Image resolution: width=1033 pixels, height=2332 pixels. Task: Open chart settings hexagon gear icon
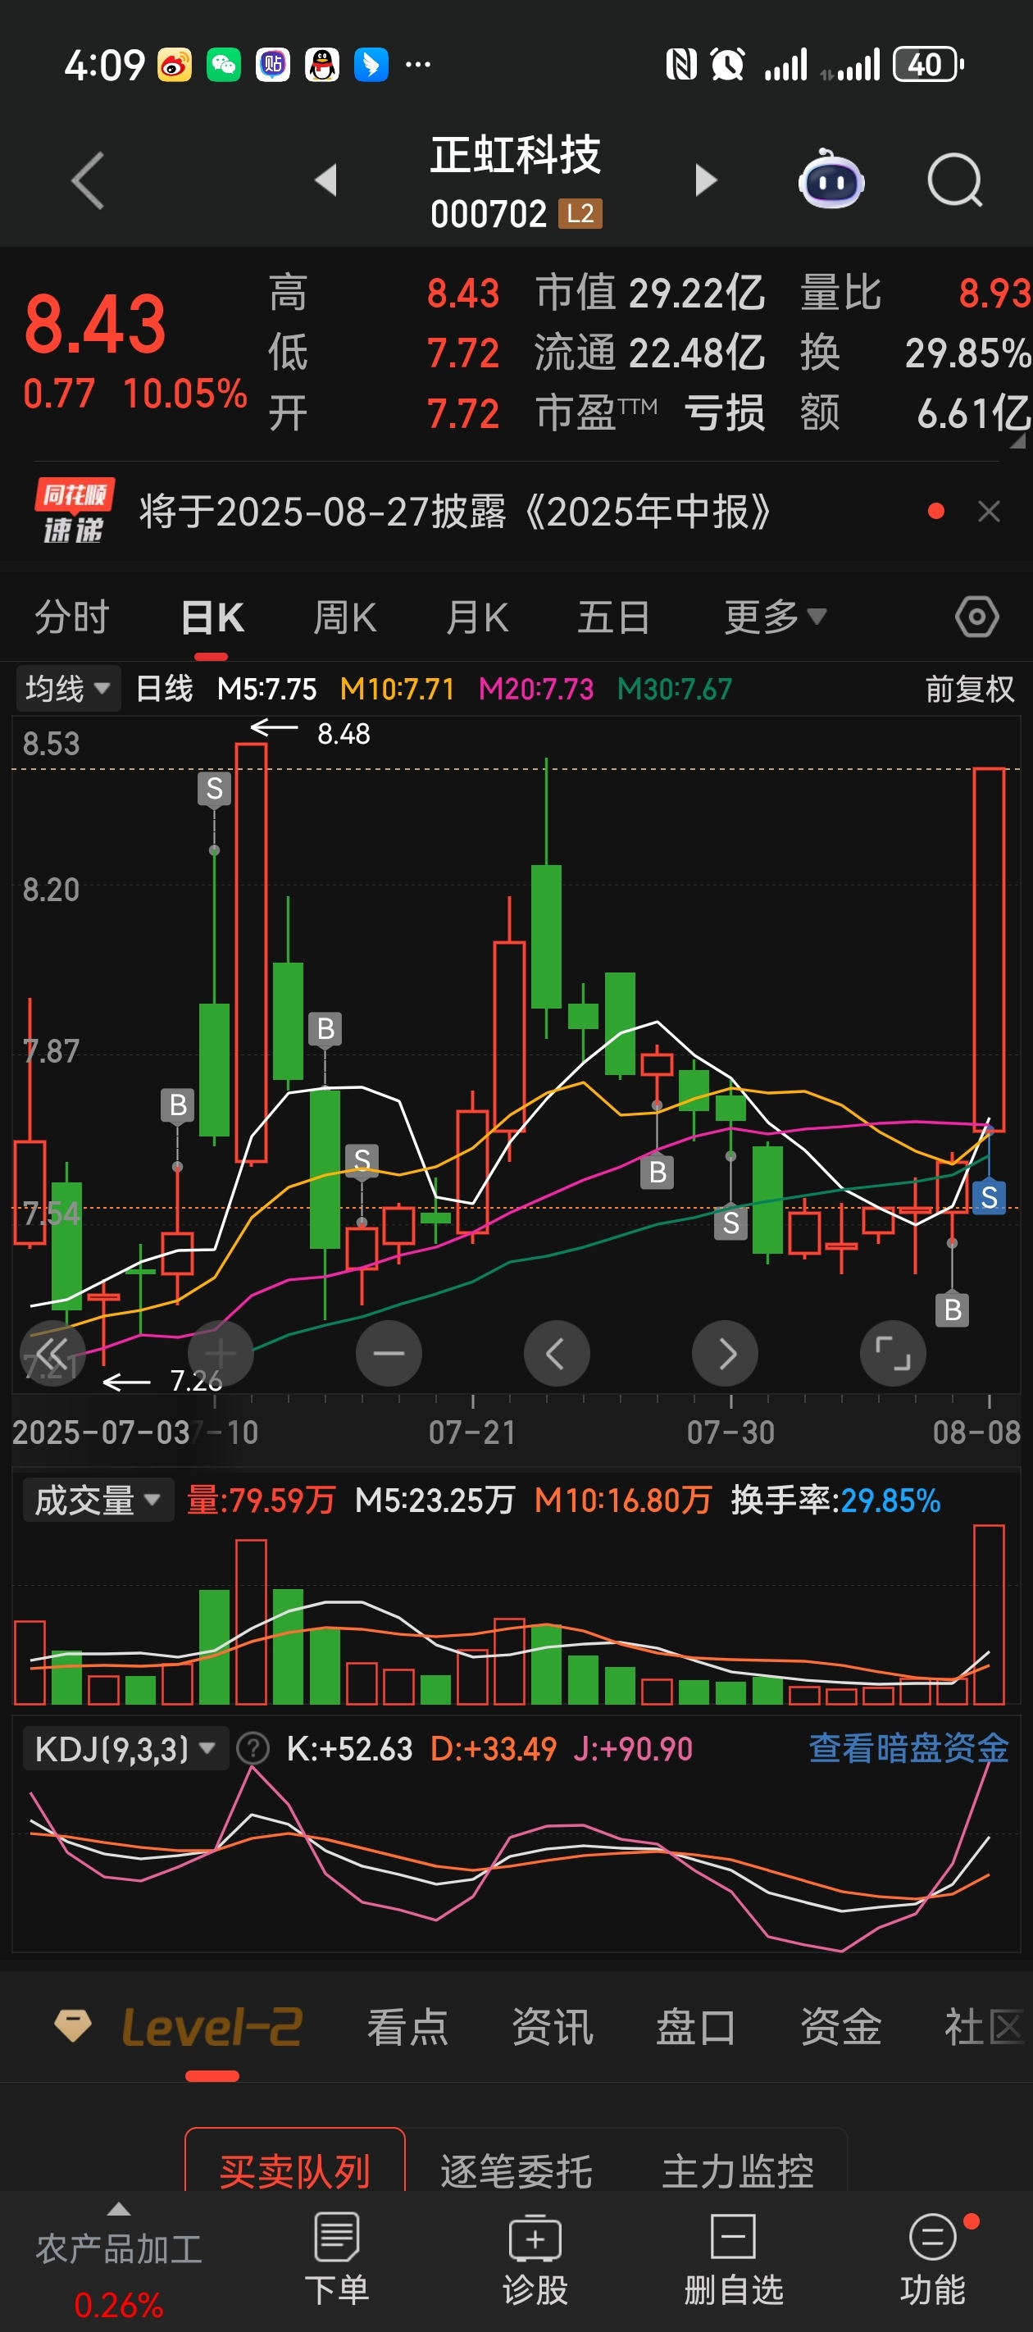pos(977,617)
